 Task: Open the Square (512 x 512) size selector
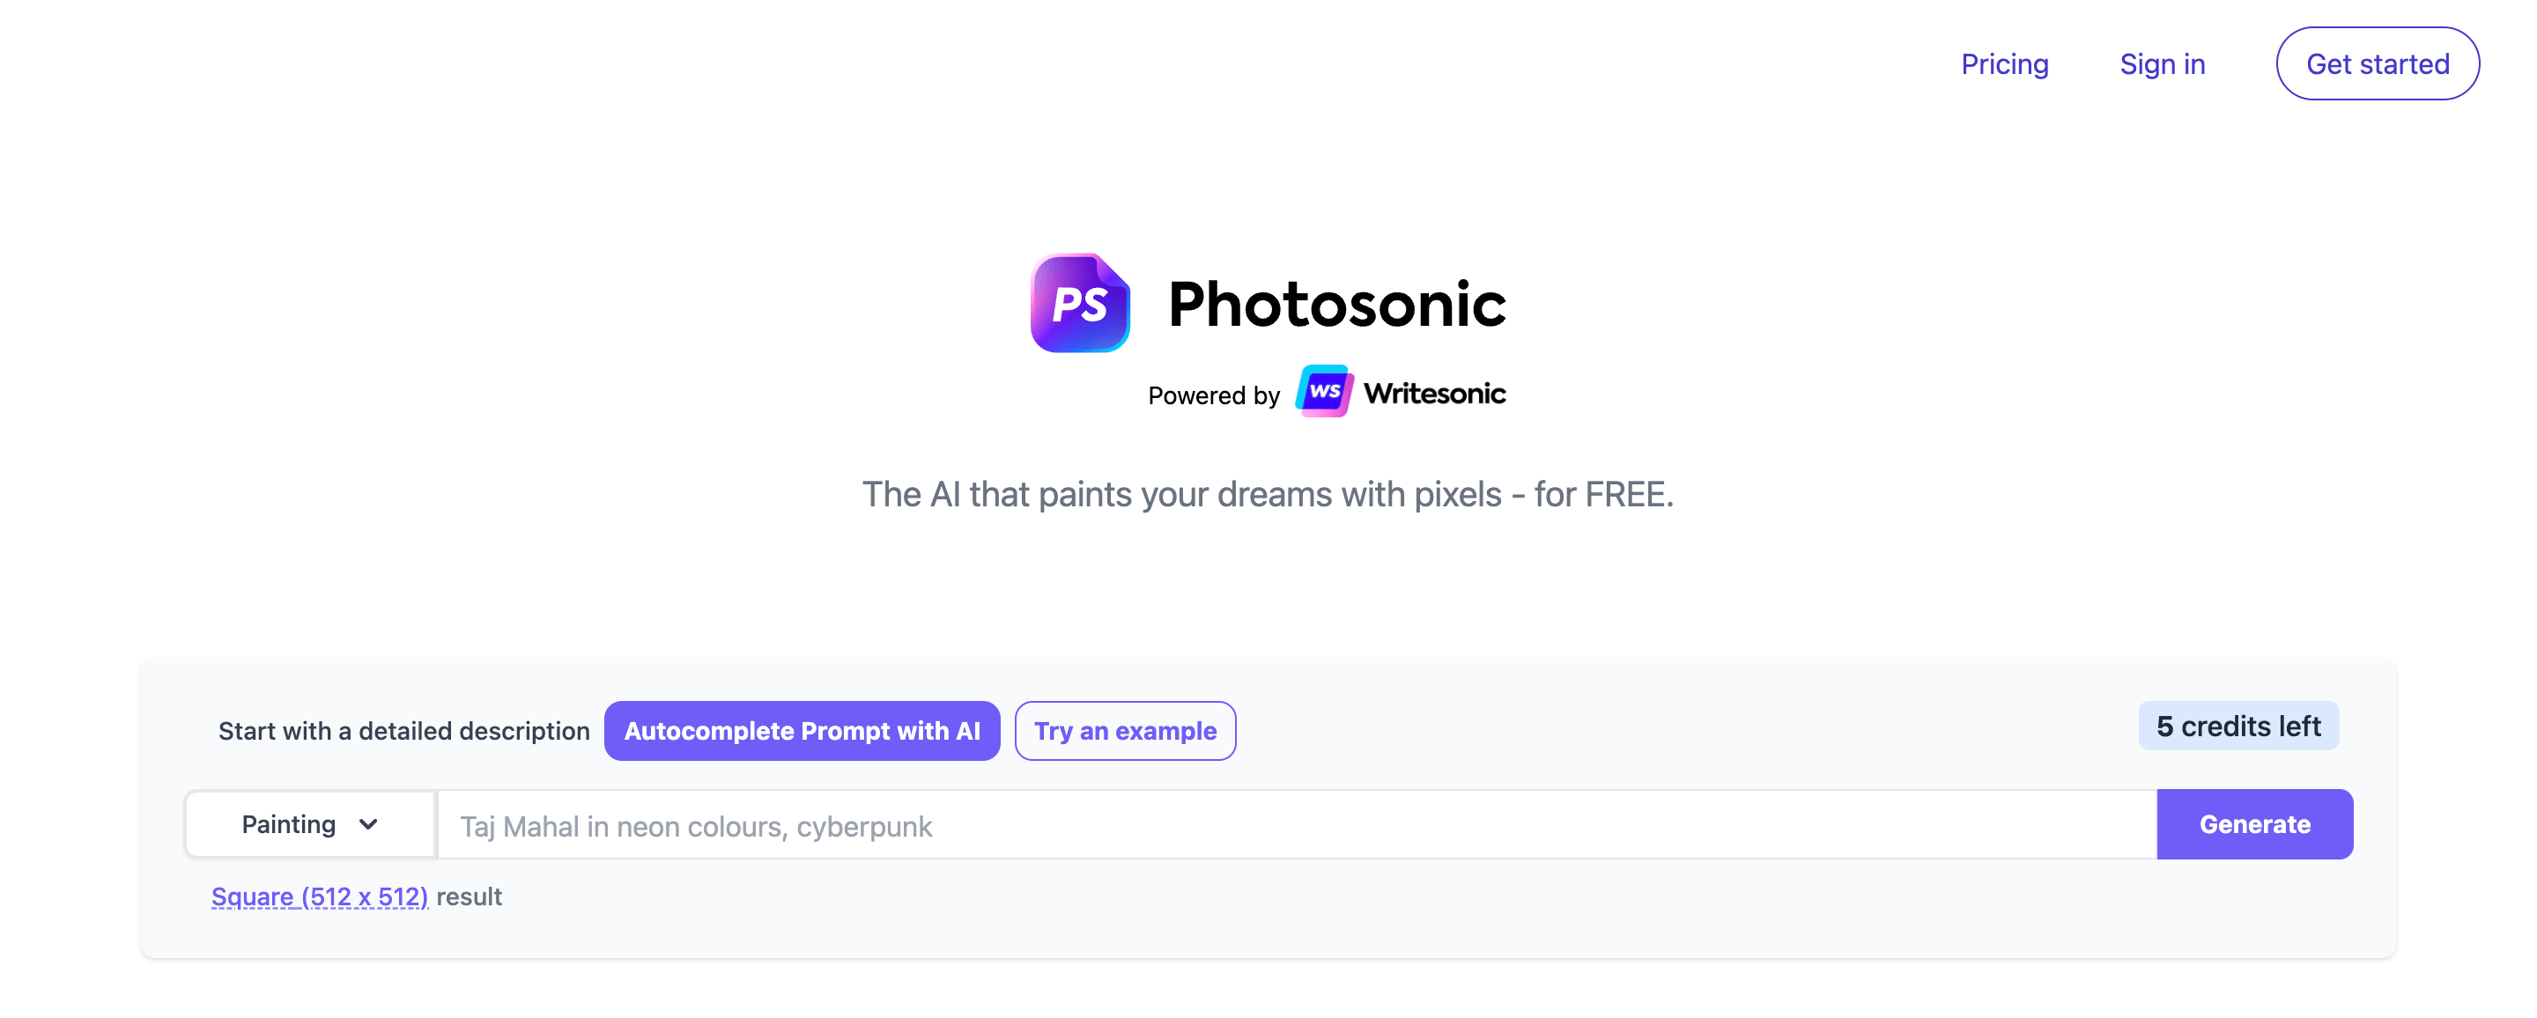319,896
